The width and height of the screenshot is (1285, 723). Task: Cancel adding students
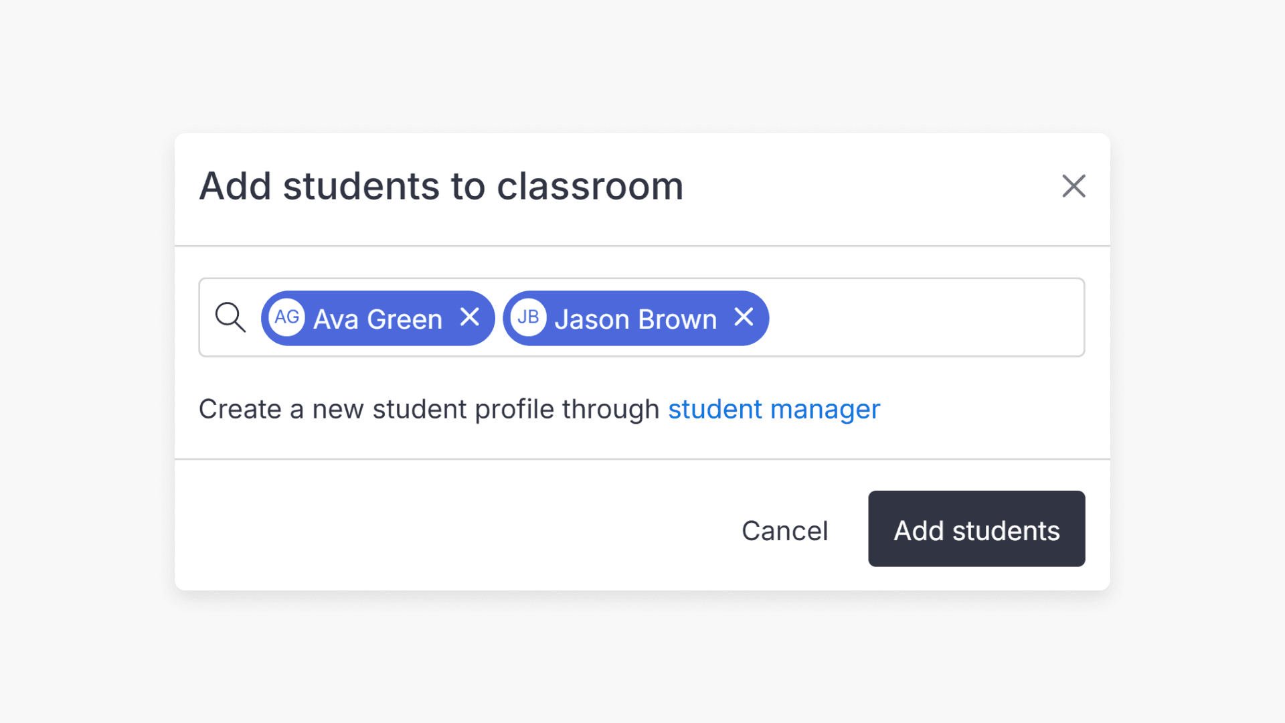coord(784,530)
